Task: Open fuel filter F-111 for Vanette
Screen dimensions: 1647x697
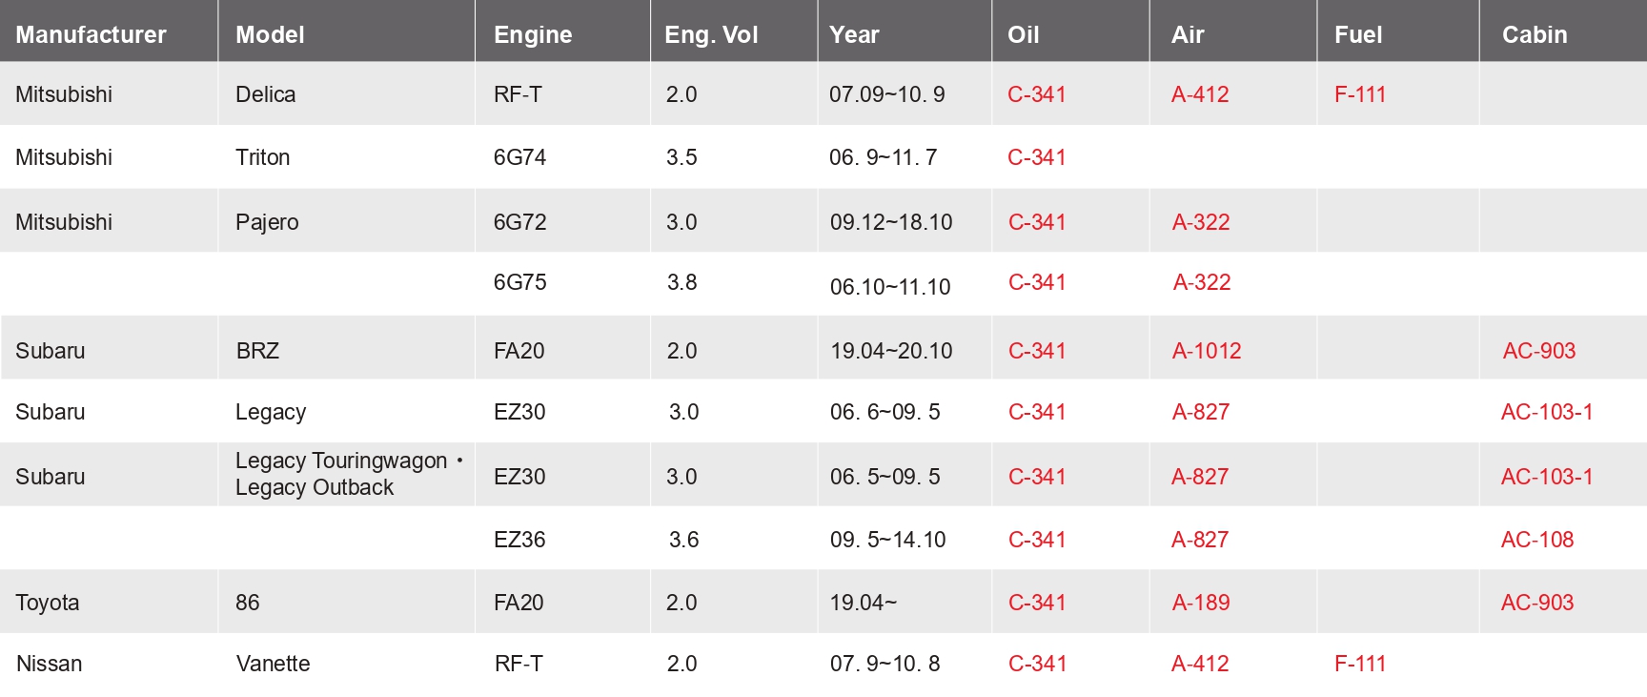Action: [1359, 664]
